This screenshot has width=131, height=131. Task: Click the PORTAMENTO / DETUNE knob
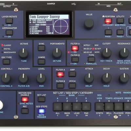coord(57,53)
